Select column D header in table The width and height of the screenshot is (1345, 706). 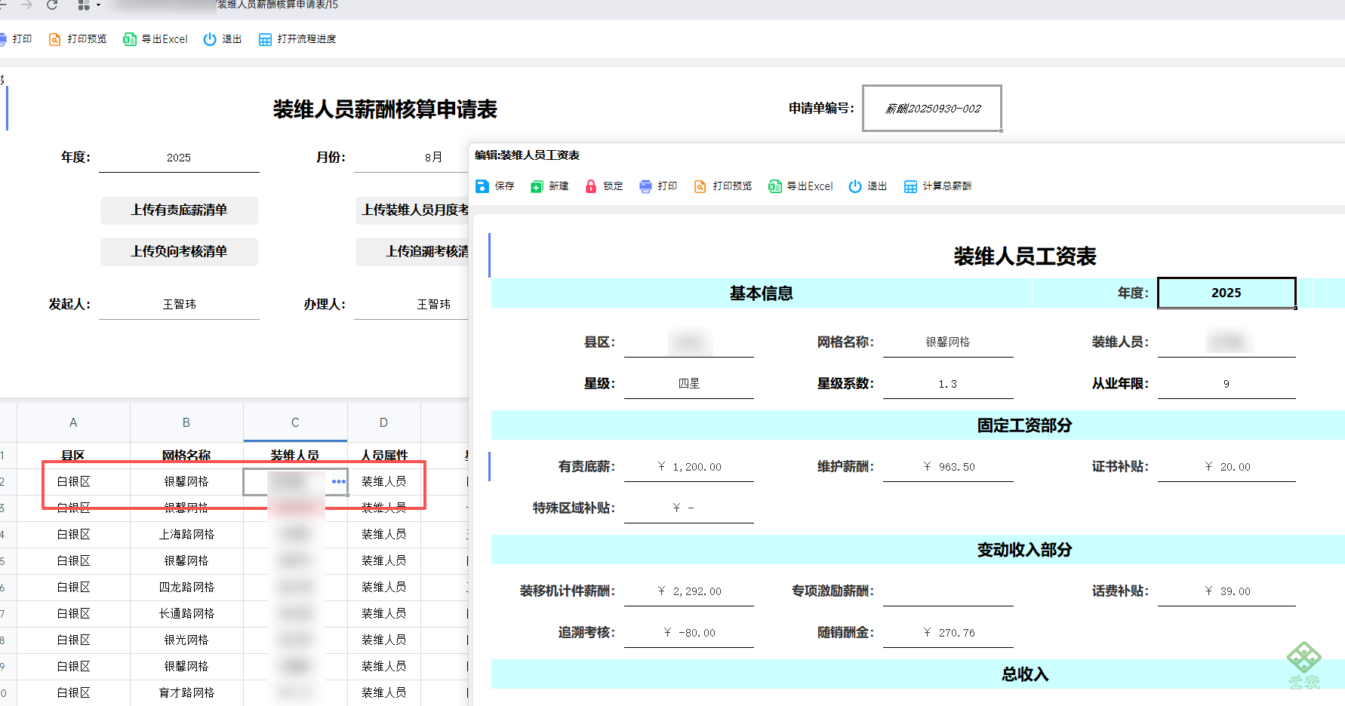[383, 422]
